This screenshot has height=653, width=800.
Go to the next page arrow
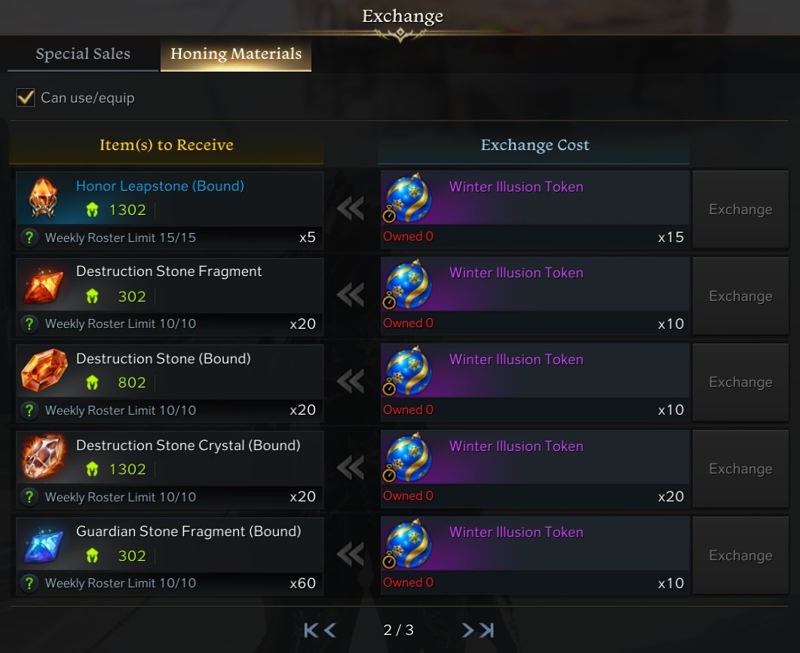(467, 630)
